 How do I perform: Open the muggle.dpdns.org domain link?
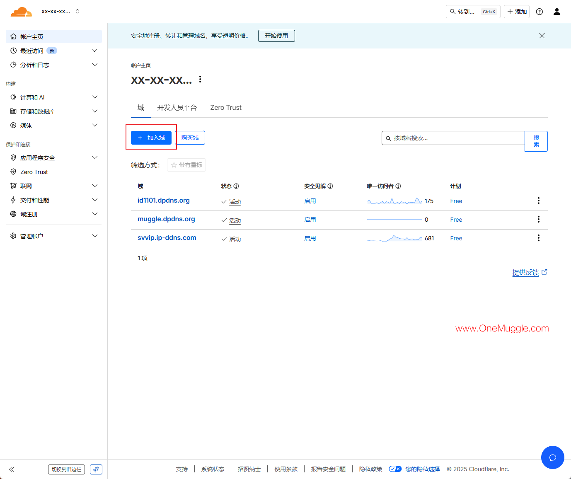click(166, 219)
